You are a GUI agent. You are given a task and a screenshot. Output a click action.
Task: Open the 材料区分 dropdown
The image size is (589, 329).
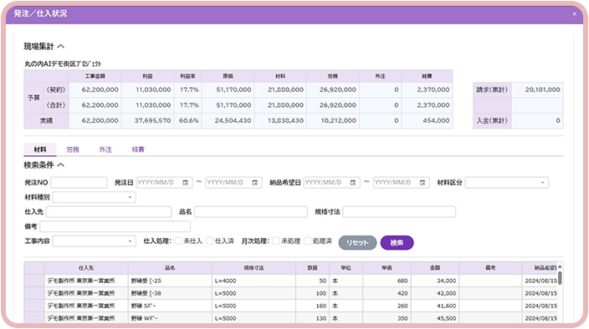507,183
